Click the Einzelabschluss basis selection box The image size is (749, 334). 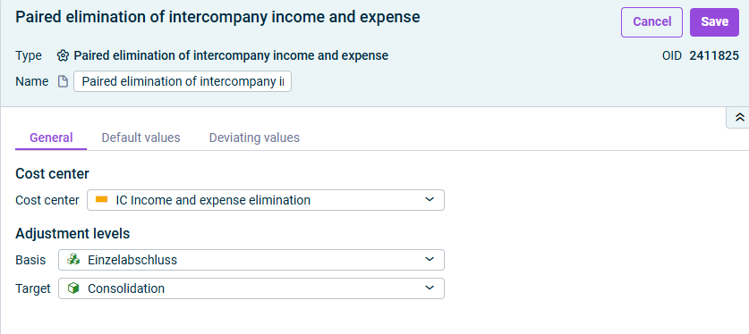[251, 260]
